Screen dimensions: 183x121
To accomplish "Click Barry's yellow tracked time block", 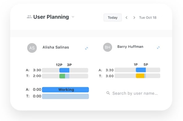I will pyautogui.click(x=140, y=76).
